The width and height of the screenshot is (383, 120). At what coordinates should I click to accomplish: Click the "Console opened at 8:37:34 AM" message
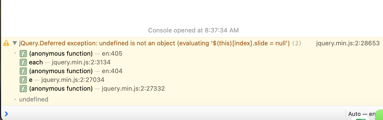193,30
